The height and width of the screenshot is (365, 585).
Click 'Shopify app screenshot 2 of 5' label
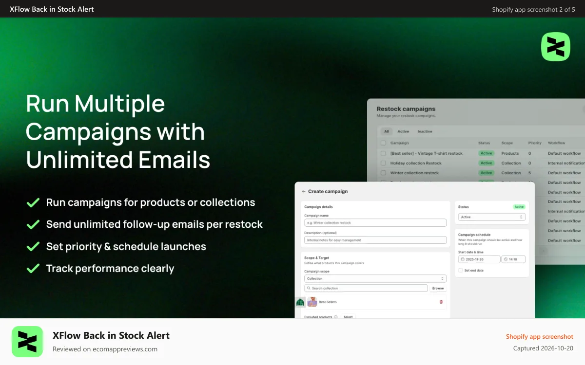(x=534, y=9)
